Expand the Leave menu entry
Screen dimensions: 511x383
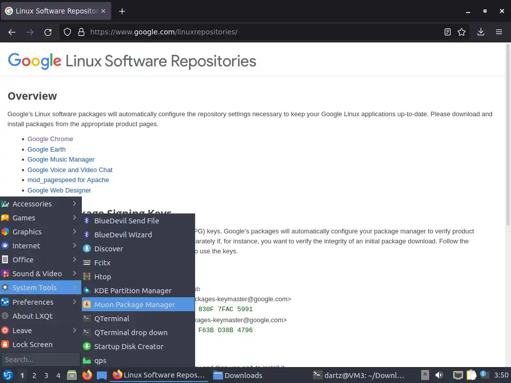41,331
